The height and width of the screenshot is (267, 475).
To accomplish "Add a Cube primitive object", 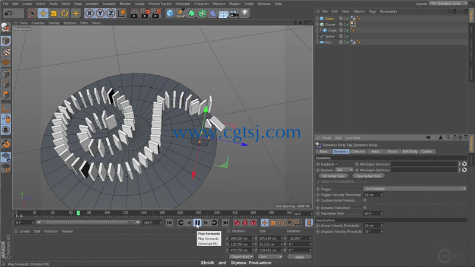I will point(170,13).
